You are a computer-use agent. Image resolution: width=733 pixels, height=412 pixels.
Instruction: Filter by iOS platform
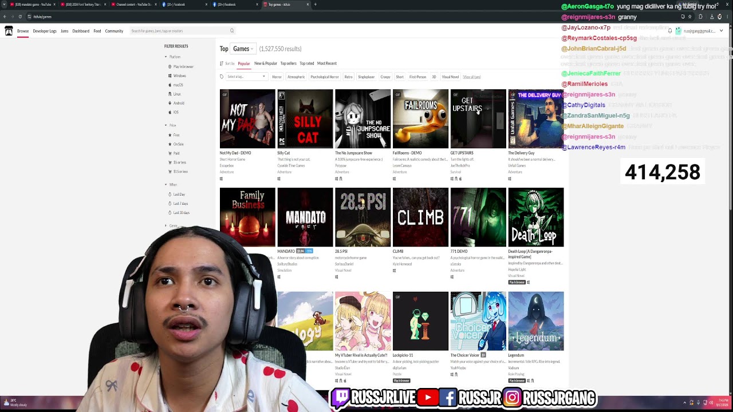[x=174, y=112]
